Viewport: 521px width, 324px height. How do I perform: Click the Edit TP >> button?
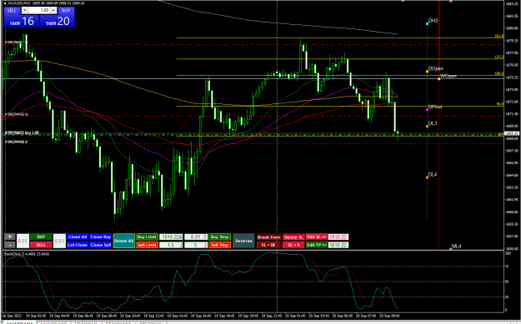(317, 245)
